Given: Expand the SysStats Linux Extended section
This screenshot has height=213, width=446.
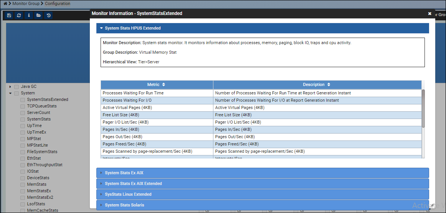Looking at the screenshot, I should tap(263, 194).
